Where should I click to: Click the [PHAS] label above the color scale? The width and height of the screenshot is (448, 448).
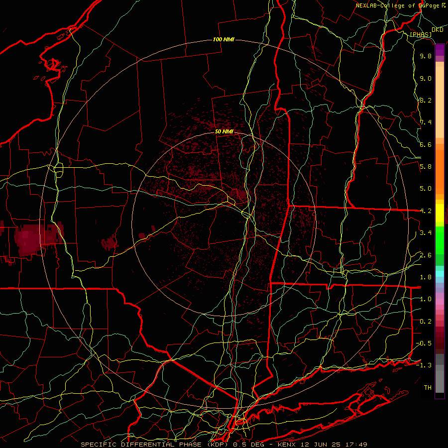(x=421, y=35)
